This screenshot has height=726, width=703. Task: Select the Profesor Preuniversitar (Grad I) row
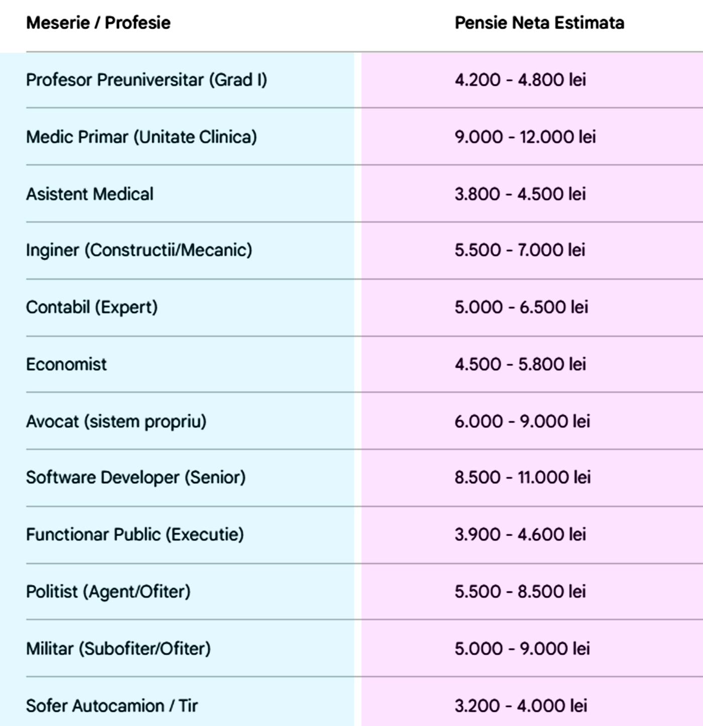[x=146, y=80]
